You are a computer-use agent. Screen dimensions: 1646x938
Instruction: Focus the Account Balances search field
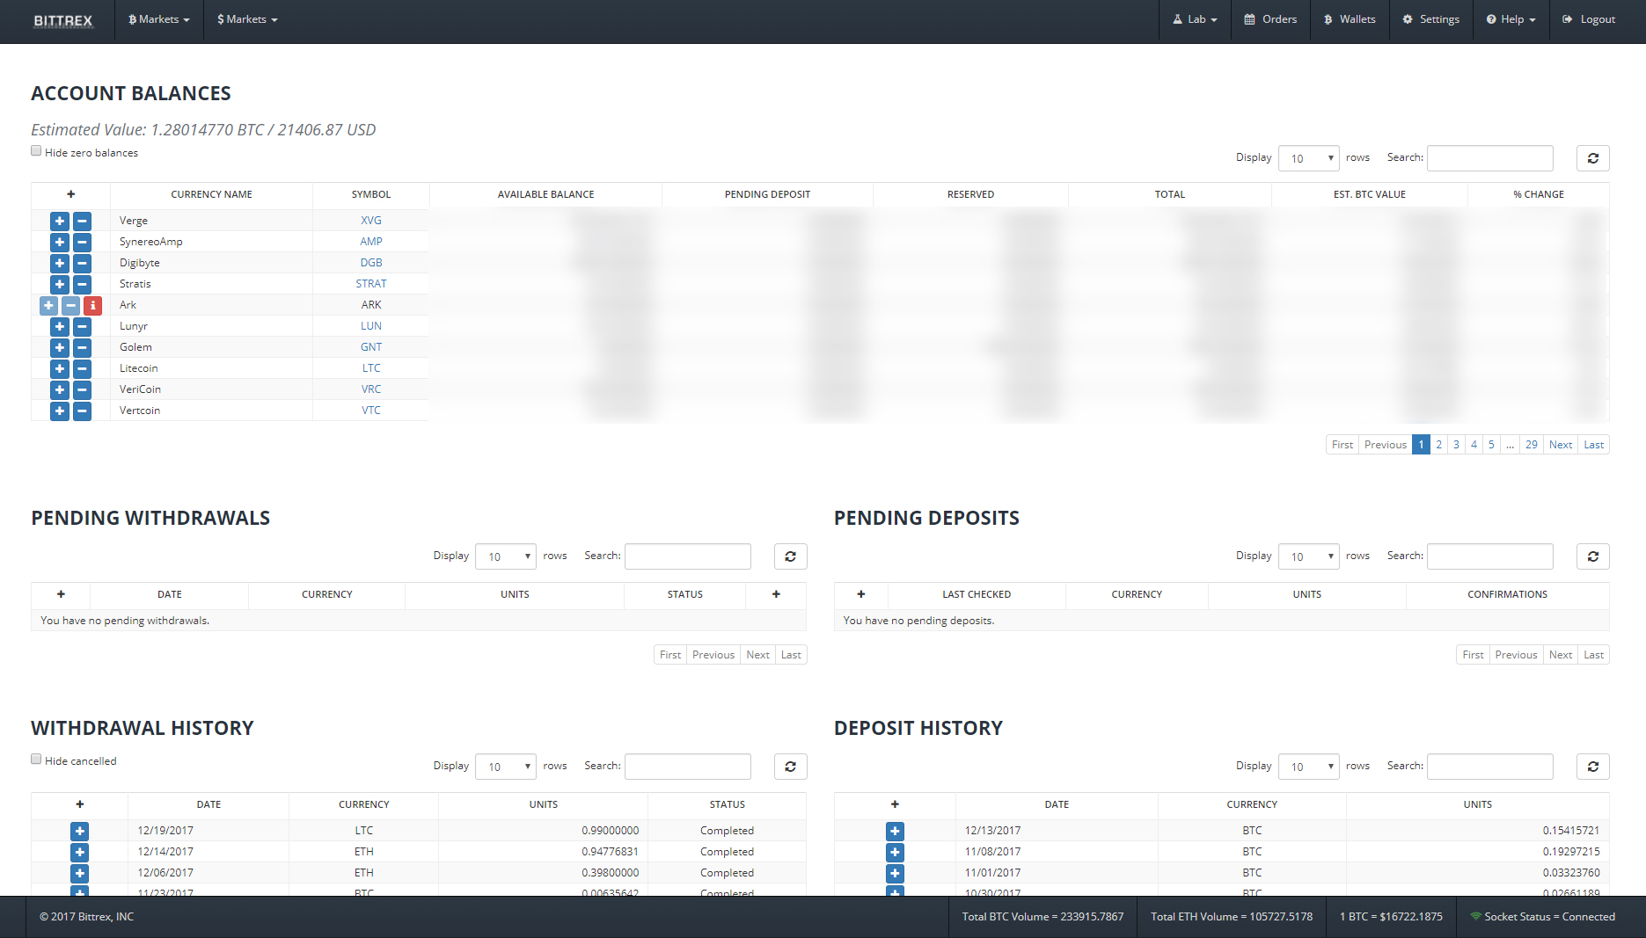click(1489, 158)
